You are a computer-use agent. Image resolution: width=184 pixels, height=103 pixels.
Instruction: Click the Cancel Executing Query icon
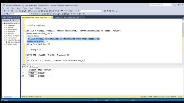(40, 14)
